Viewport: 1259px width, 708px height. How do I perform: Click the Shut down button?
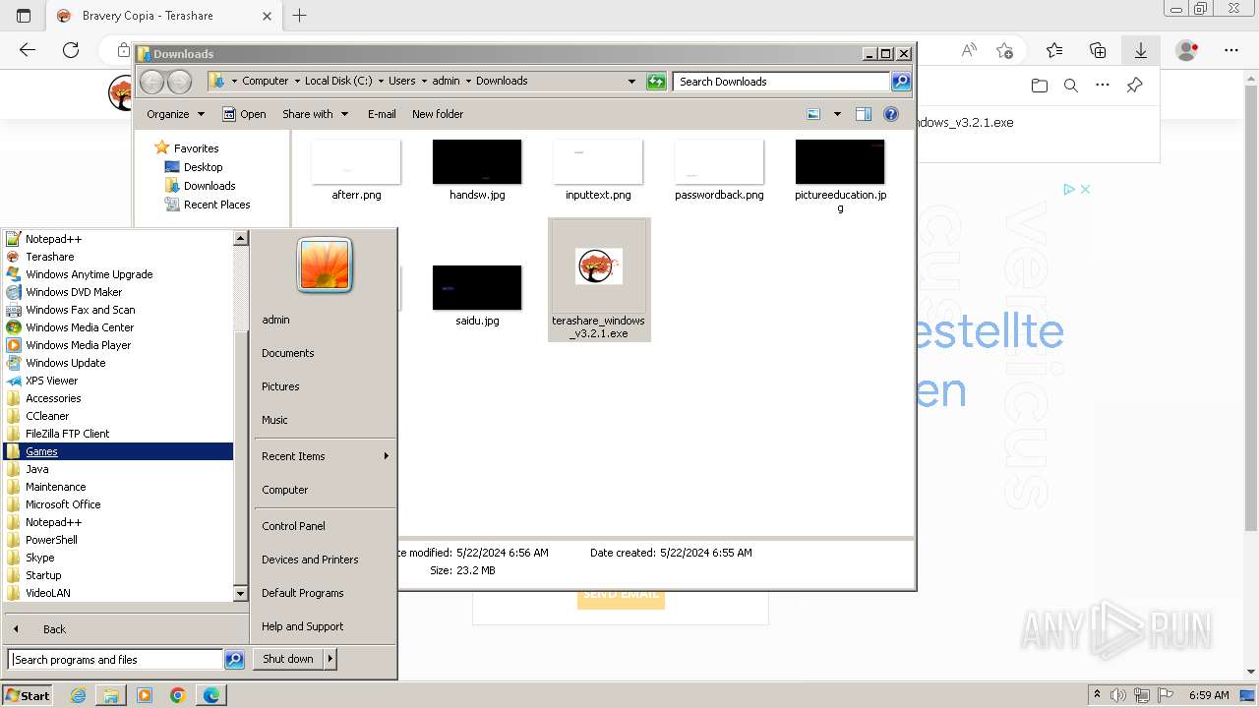(x=288, y=659)
